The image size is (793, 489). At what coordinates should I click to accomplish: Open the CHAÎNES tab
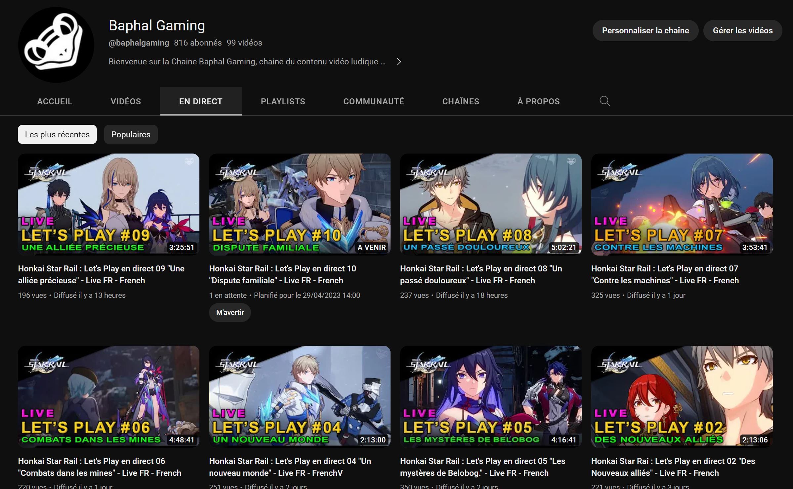click(460, 101)
